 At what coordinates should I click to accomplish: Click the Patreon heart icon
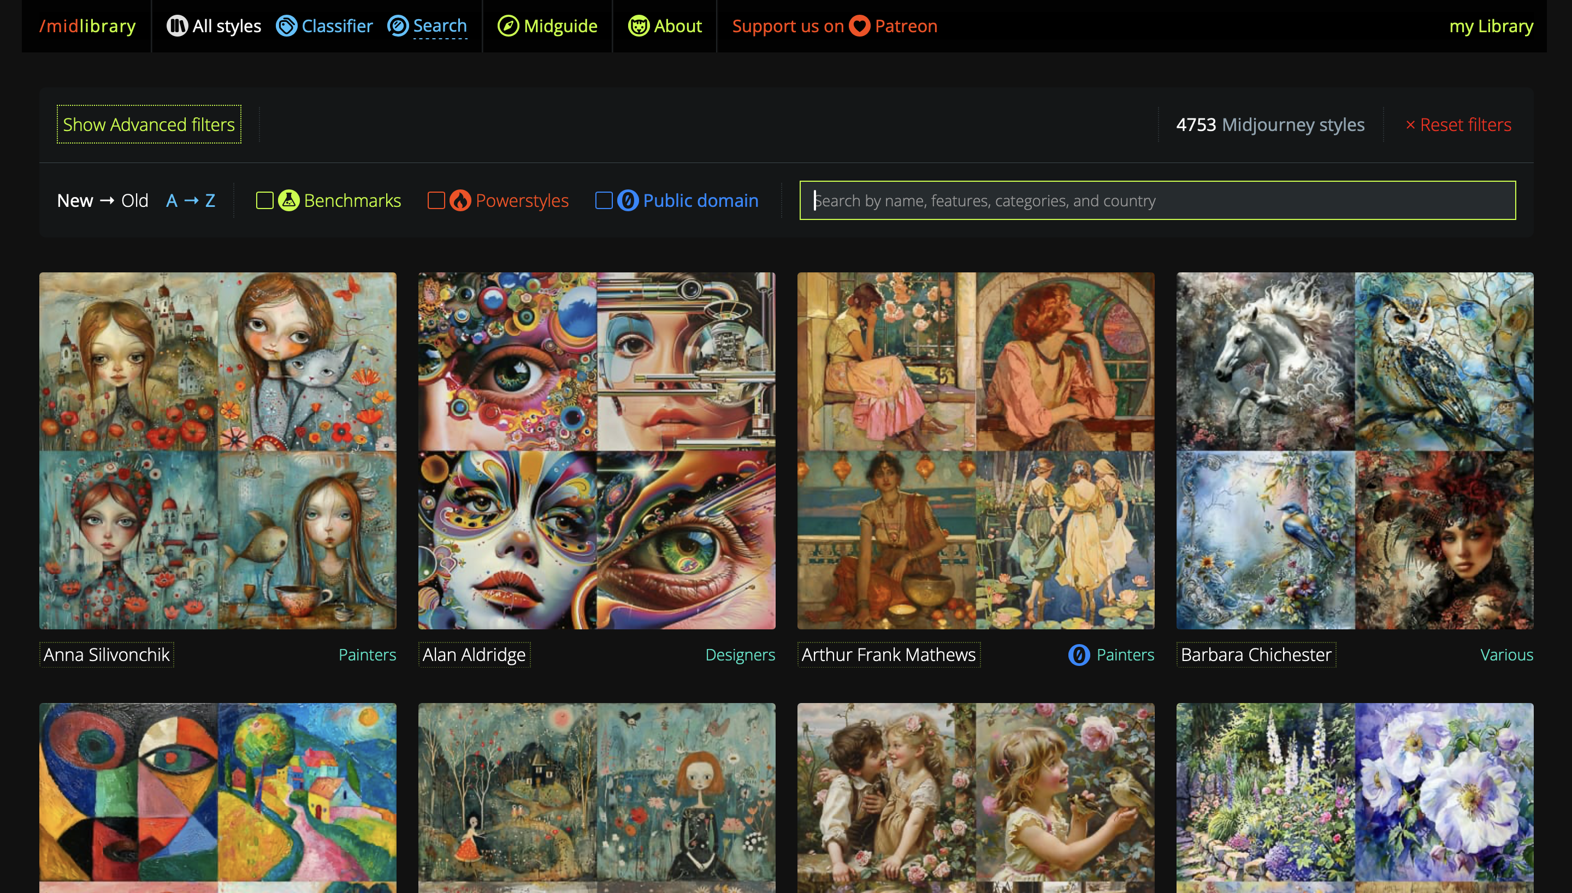click(859, 26)
